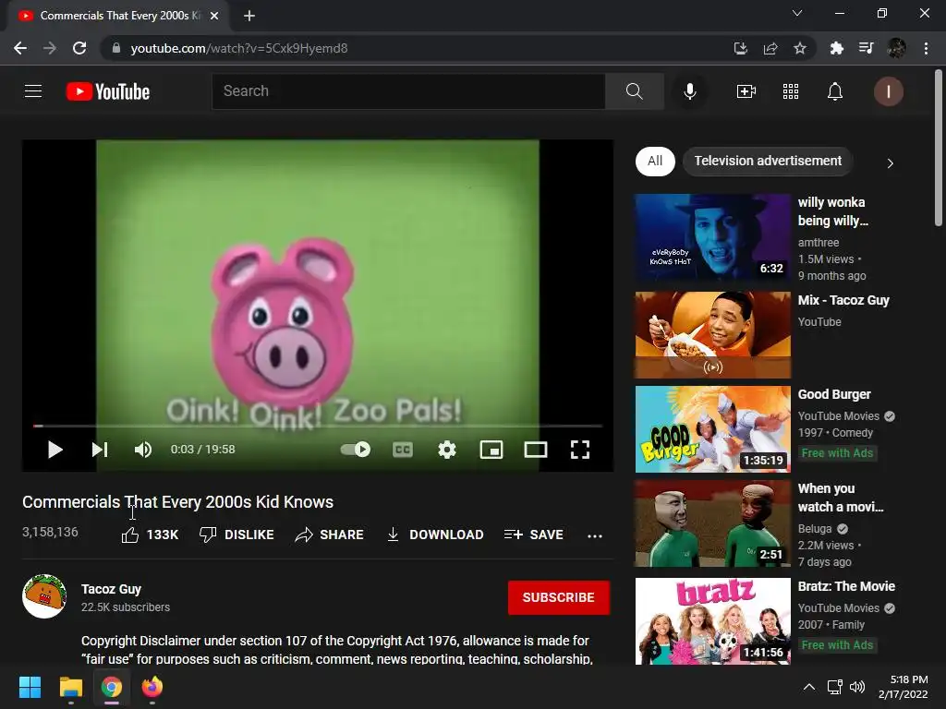Select the Commercials That Every 2000s tab
The image size is (946, 709).
117,16
